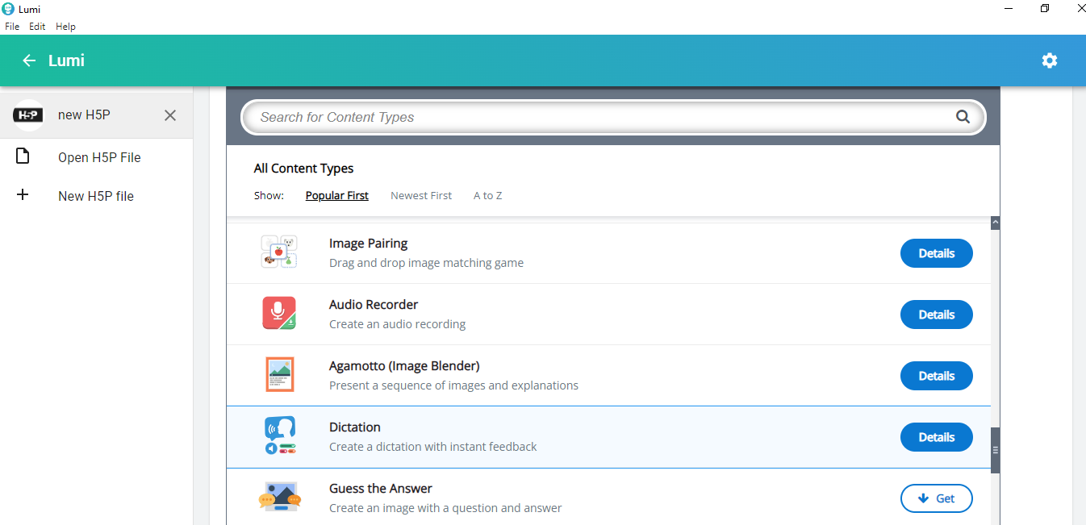Screen dimensions: 1086x525
Task: Show Details for Image Pairing
Action: pos(936,253)
